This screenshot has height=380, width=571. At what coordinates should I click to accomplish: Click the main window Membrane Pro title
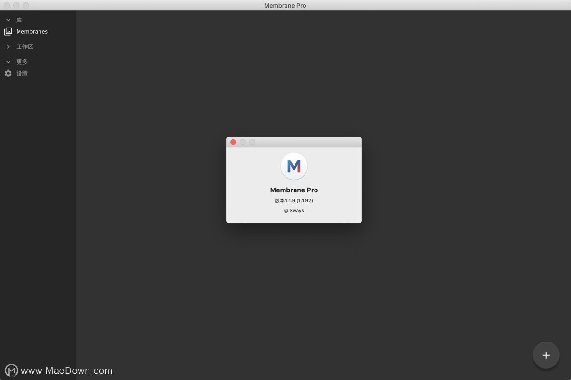(x=285, y=5)
